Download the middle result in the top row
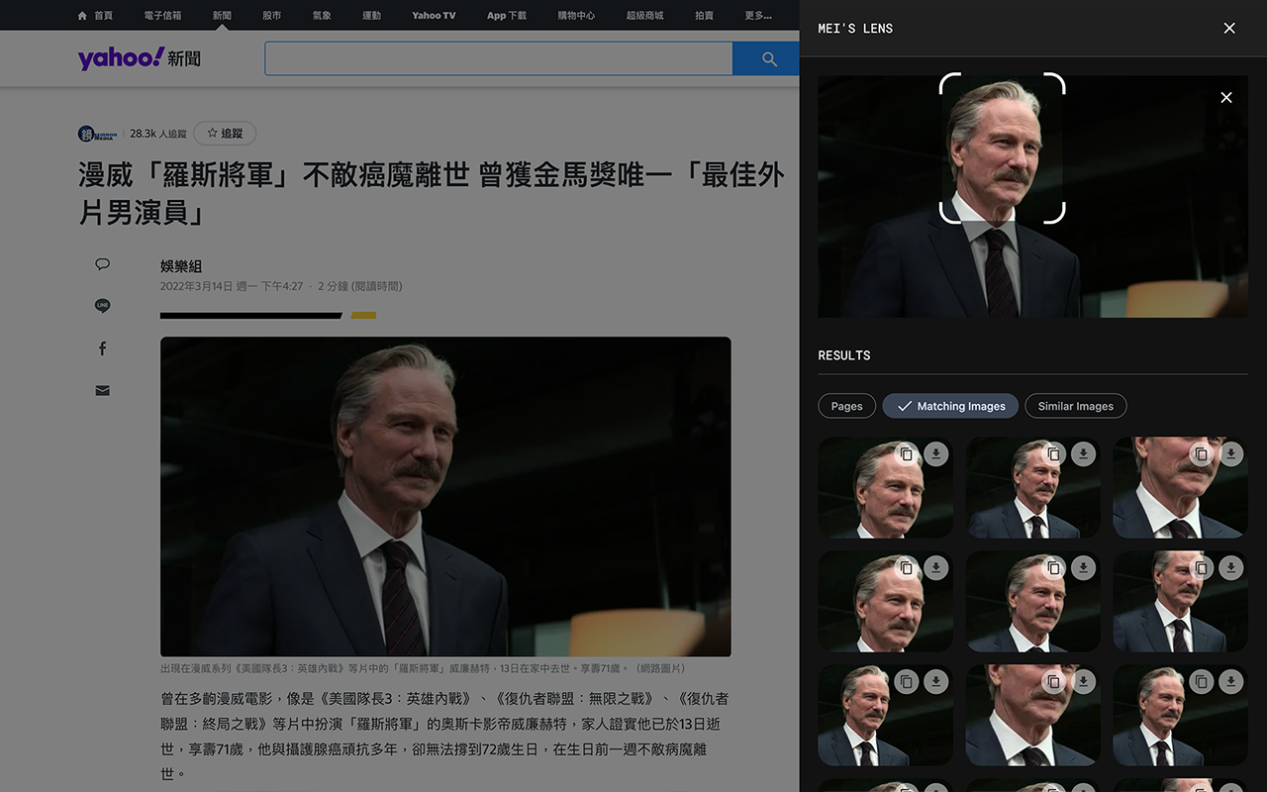Screen dimensions: 1267x792 [x=1084, y=454]
